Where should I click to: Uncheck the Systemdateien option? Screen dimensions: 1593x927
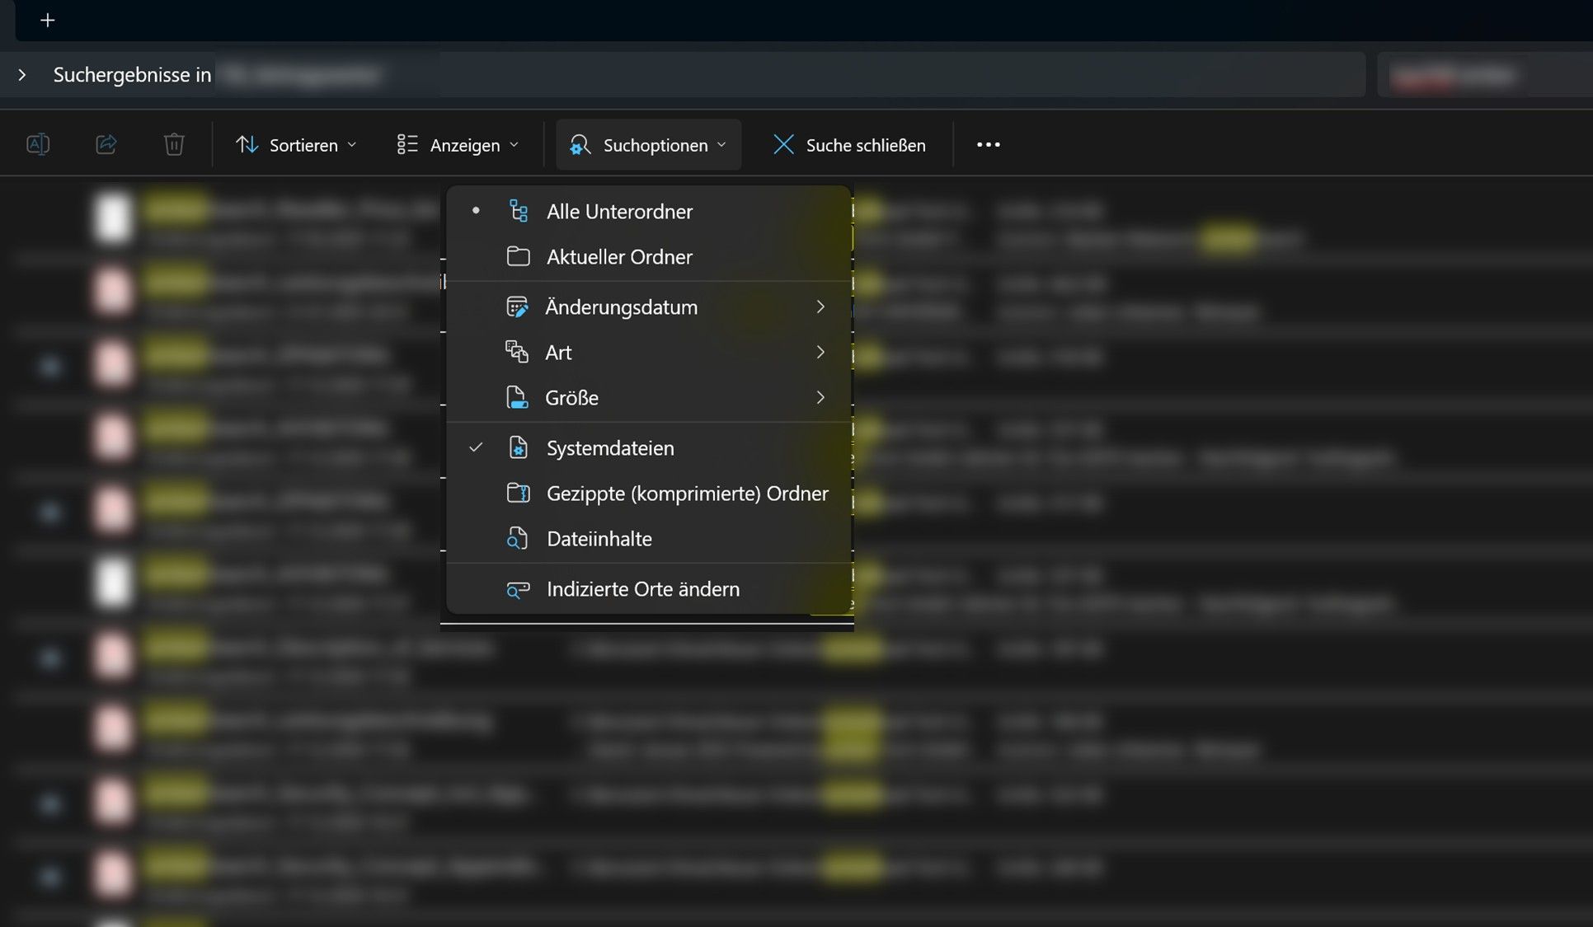pos(609,447)
